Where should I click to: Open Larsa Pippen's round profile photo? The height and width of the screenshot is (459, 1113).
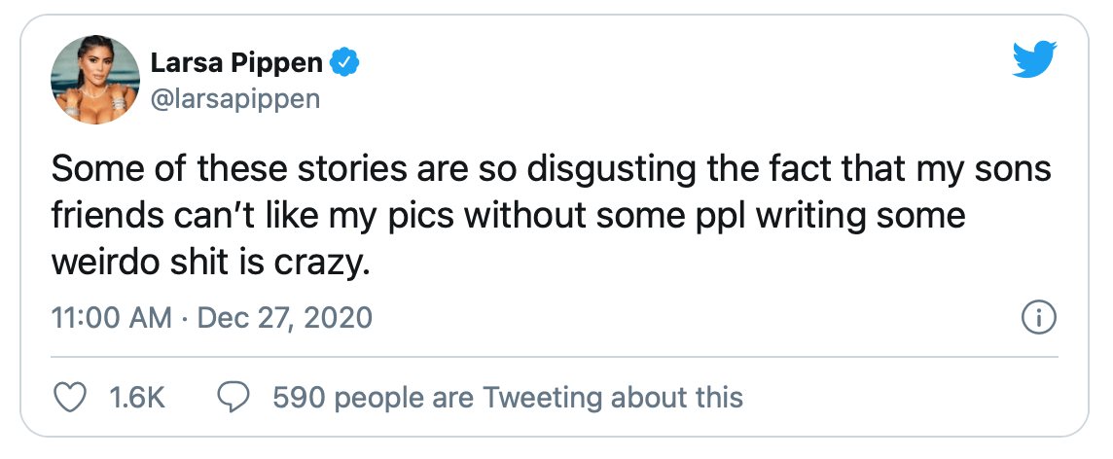pyautogui.click(x=95, y=80)
